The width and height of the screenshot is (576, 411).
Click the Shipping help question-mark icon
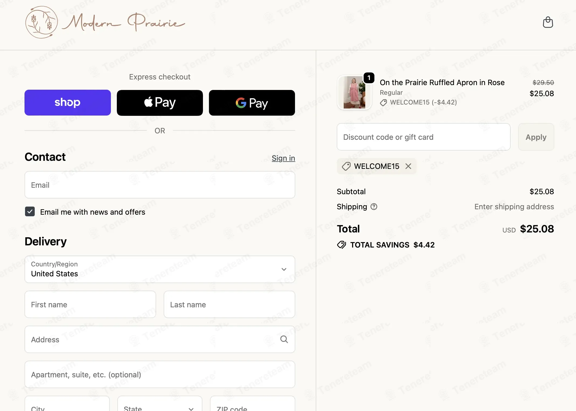[374, 207]
